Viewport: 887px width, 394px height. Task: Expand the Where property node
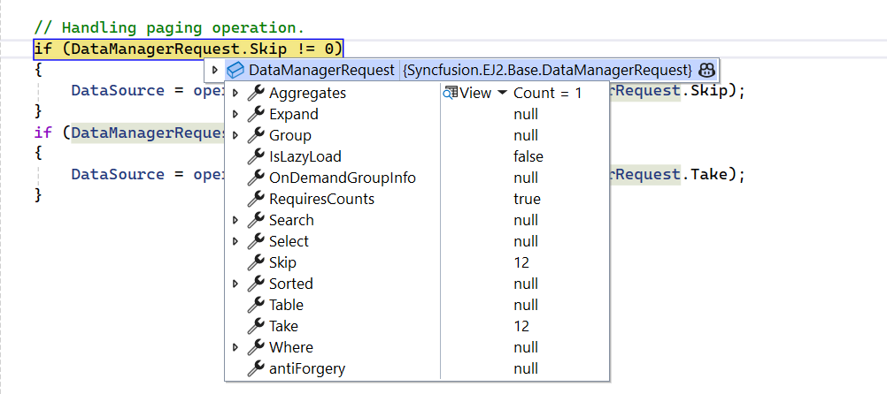point(235,347)
